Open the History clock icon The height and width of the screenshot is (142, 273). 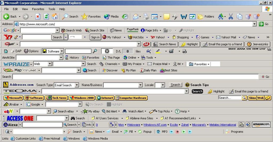125,17
